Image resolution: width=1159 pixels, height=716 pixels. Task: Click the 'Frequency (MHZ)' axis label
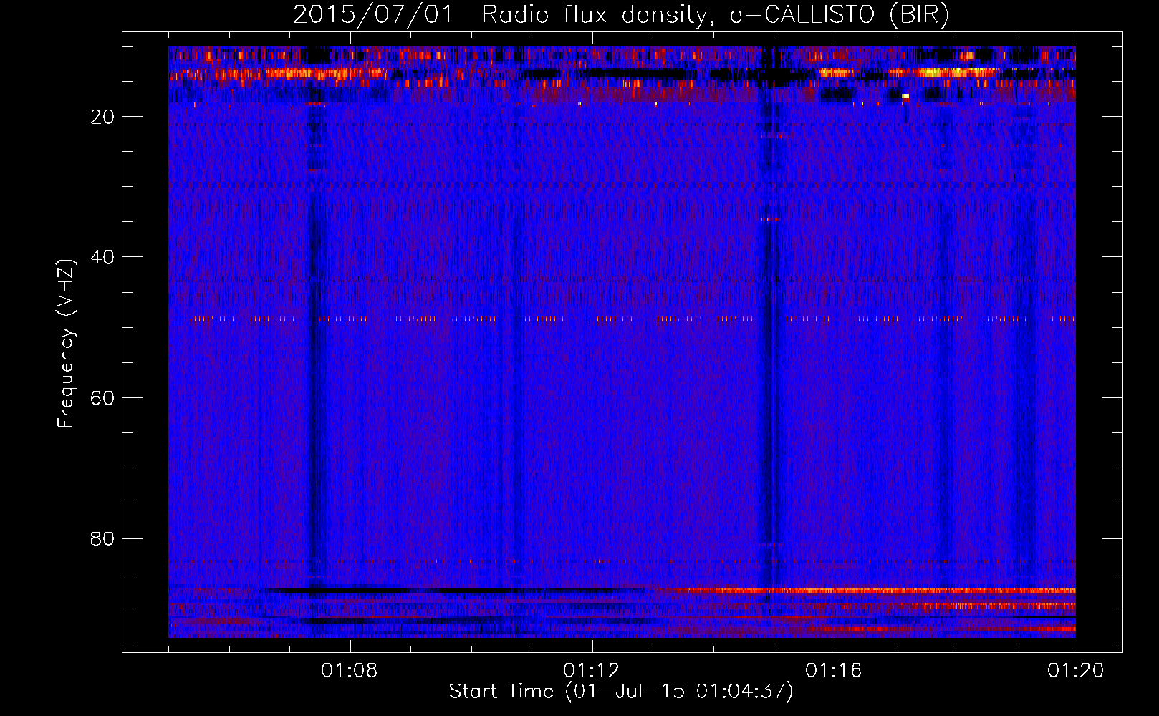(67, 344)
